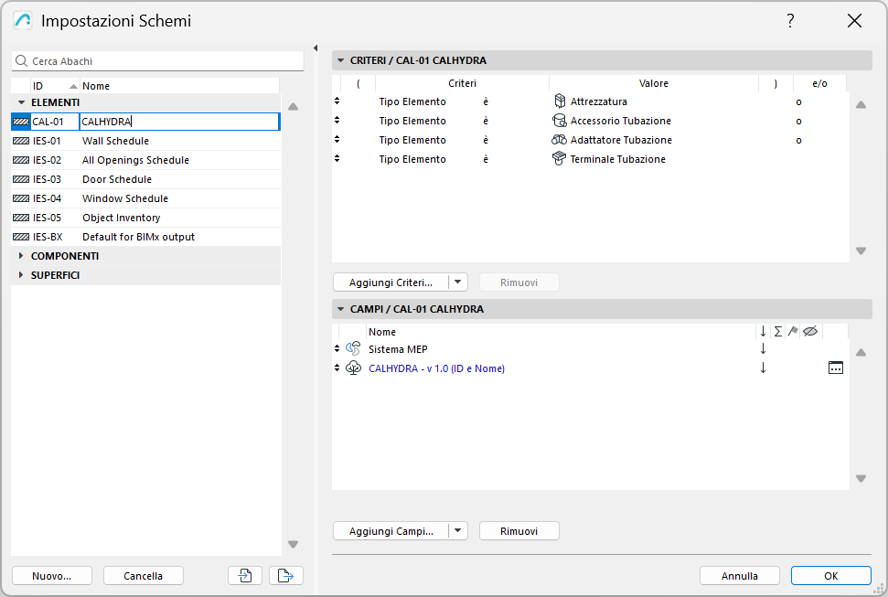Click the Nuovo... button
Image resolution: width=888 pixels, height=597 pixels.
tap(51, 575)
